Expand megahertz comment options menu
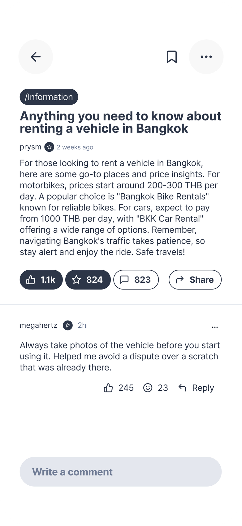The height and width of the screenshot is (526, 242). pos(215,327)
